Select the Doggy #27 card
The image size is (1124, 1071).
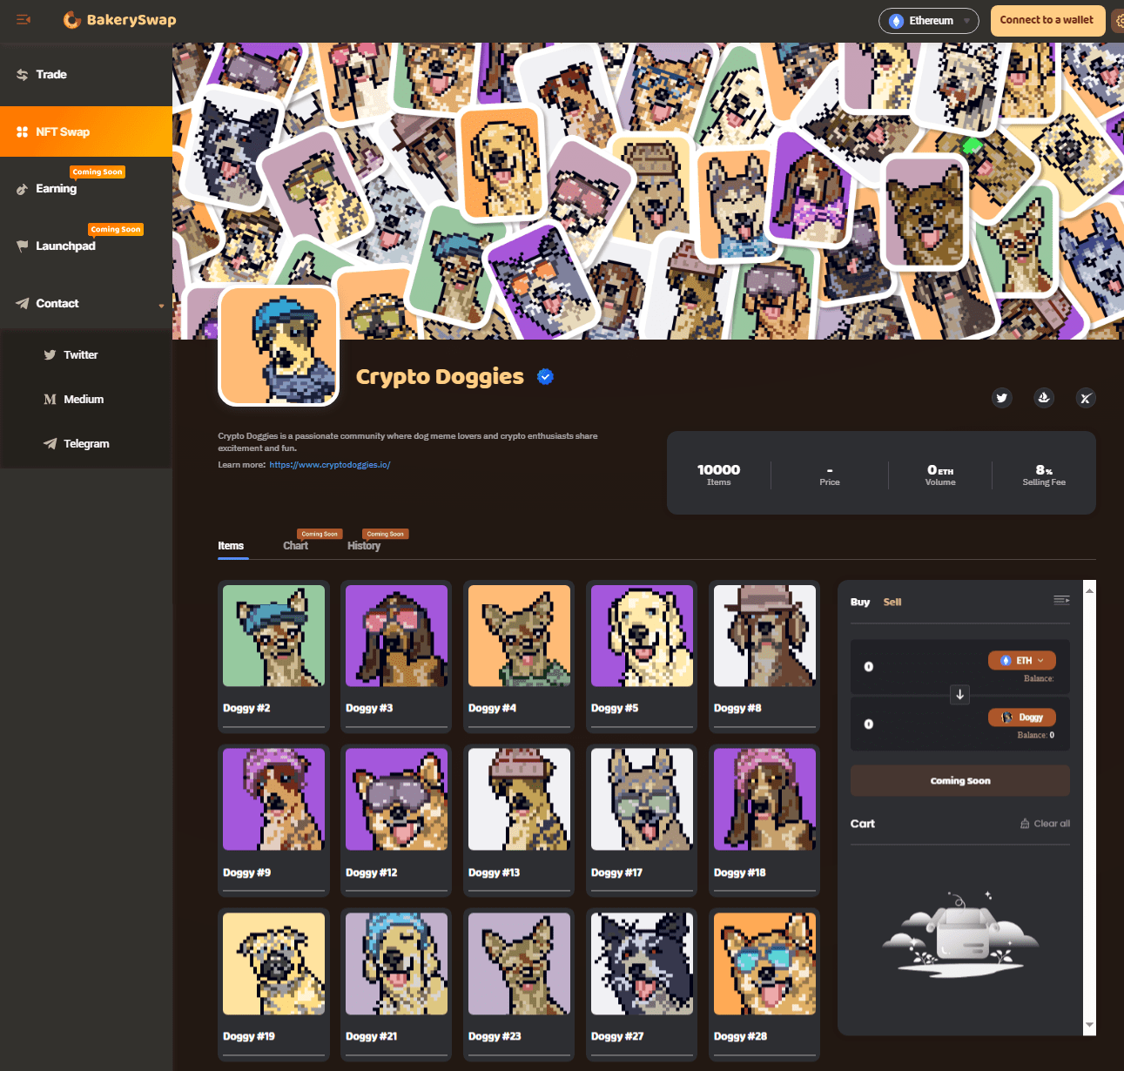(642, 985)
